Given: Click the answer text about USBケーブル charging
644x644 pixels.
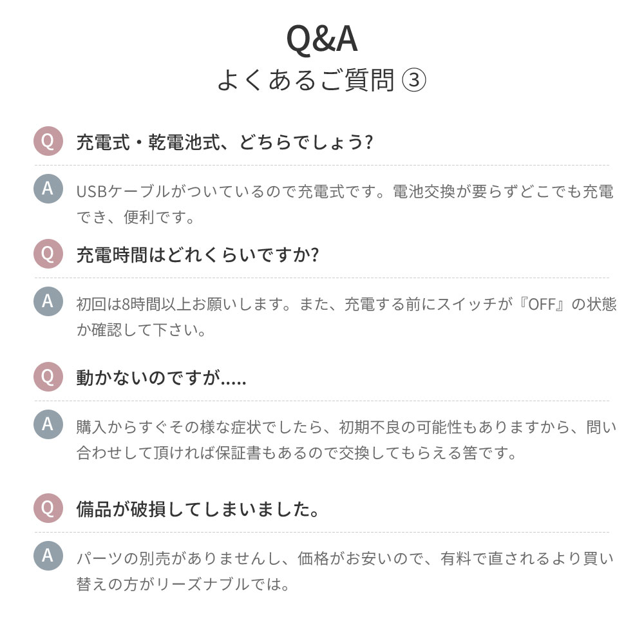Looking at the screenshot, I should [345, 204].
